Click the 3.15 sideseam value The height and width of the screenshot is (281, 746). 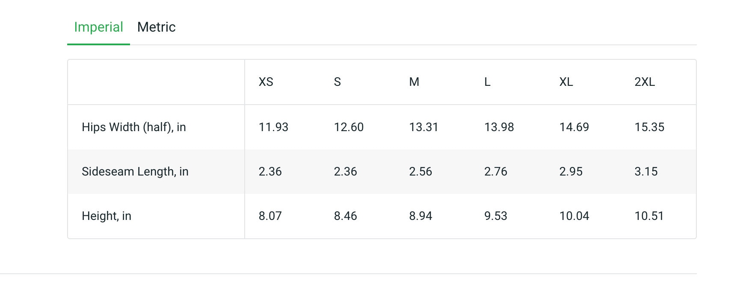coord(646,172)
